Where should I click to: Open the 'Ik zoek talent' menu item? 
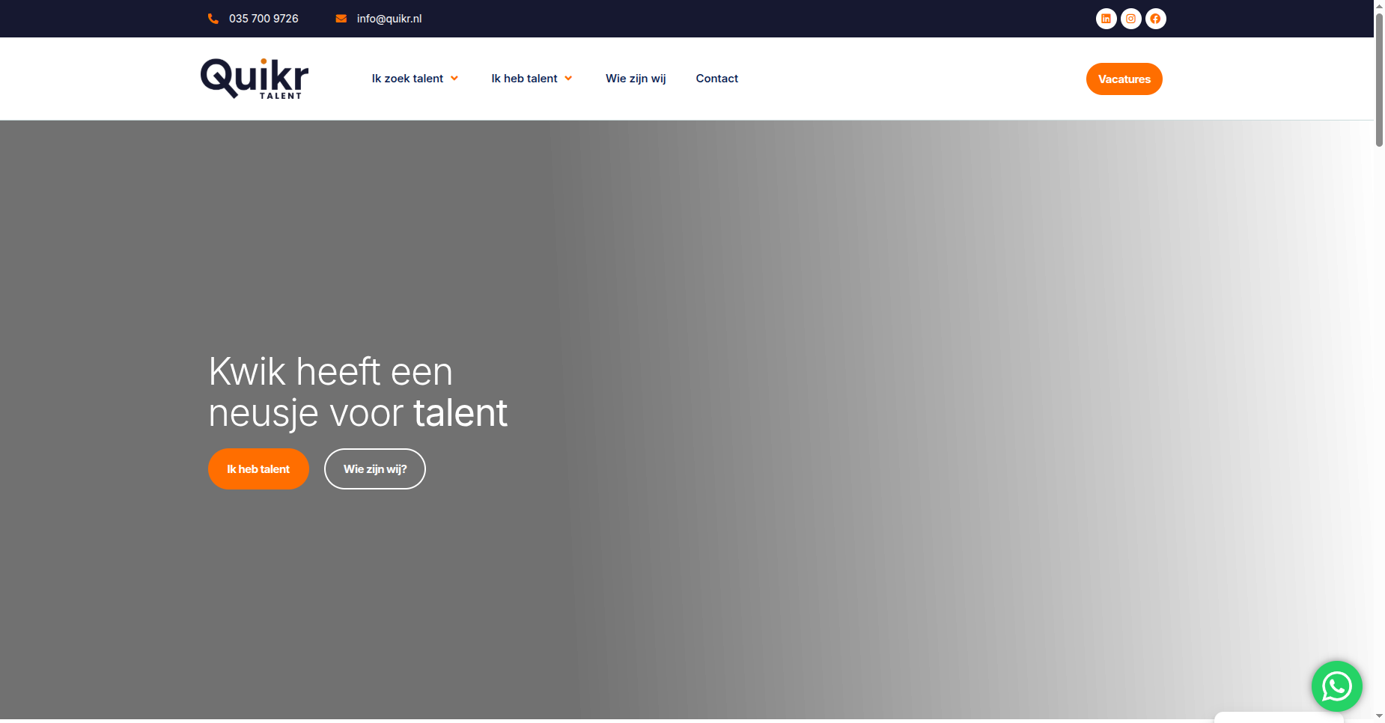(407, 79)
